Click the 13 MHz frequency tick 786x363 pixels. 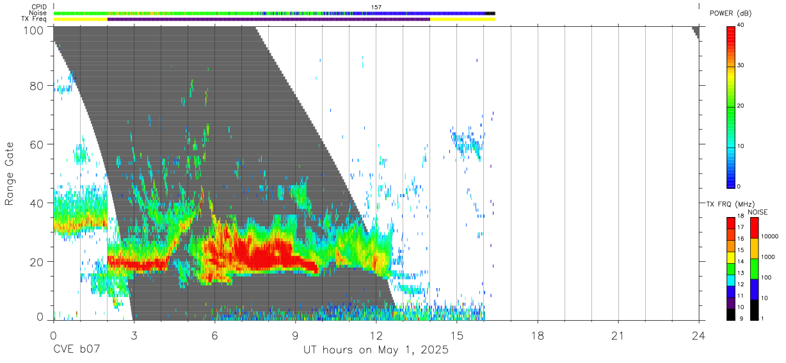(741, 274)
